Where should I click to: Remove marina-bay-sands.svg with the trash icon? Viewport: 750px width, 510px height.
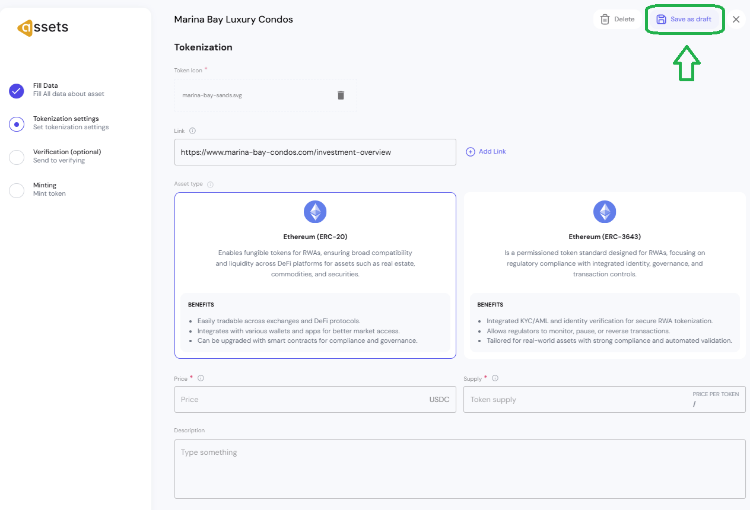(341, 95)
